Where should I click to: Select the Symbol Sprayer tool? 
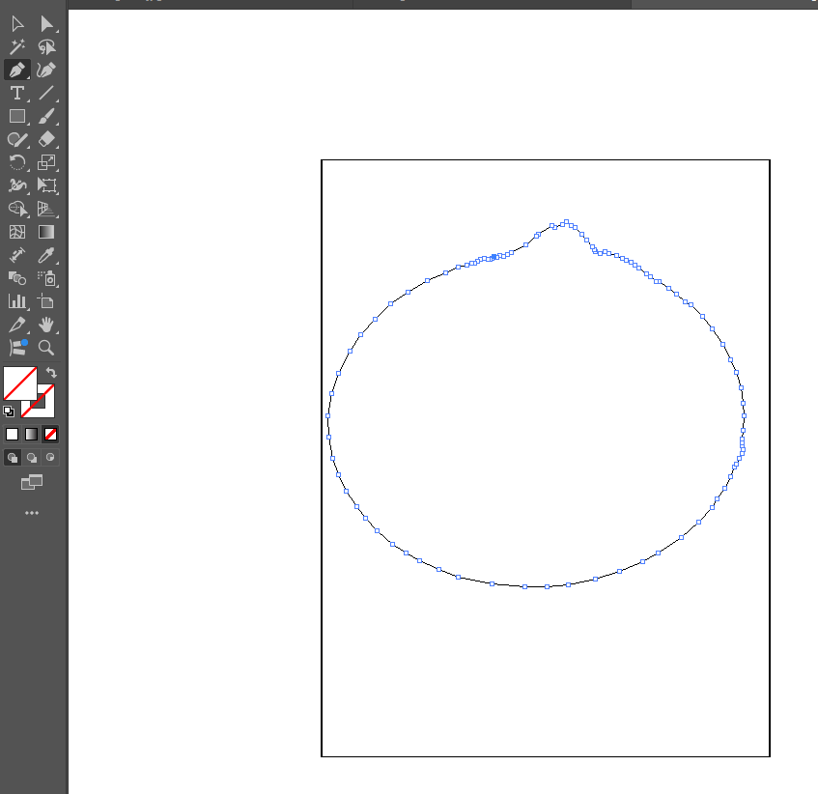[46, 278]
